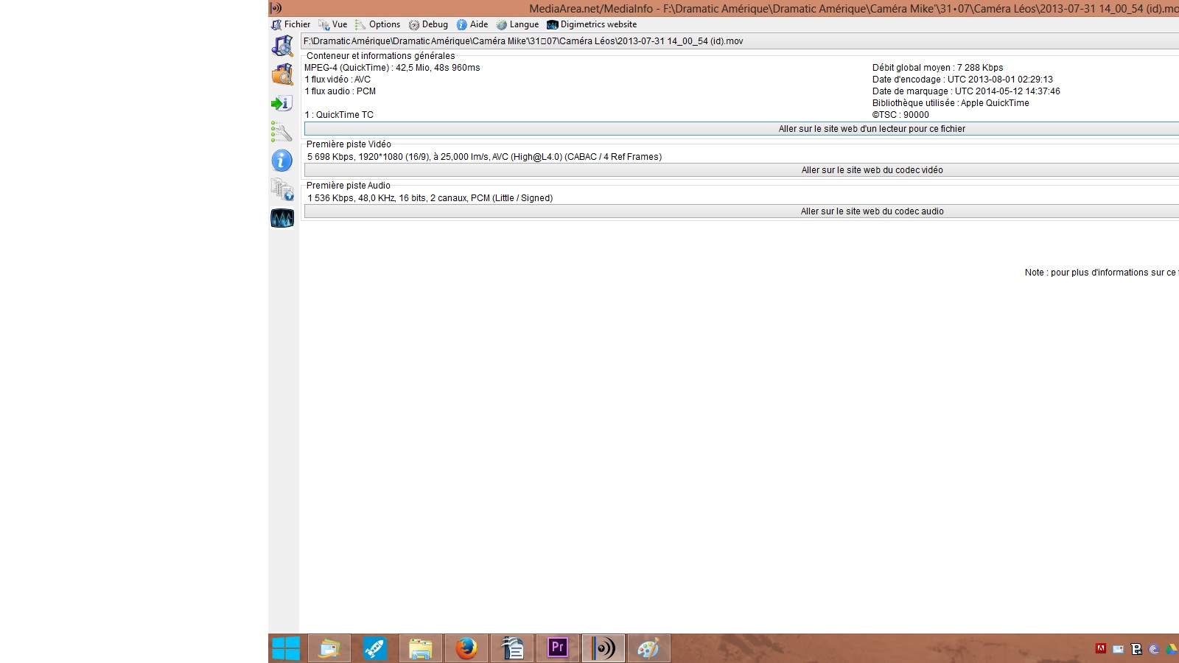Open the Digimetrics website menu item

point(592,24)
